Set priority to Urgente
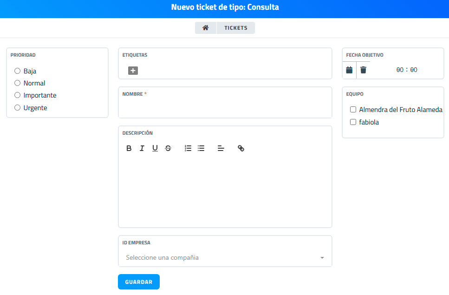The width and height of the screenshot is (449, 295). tap(18, 108)
